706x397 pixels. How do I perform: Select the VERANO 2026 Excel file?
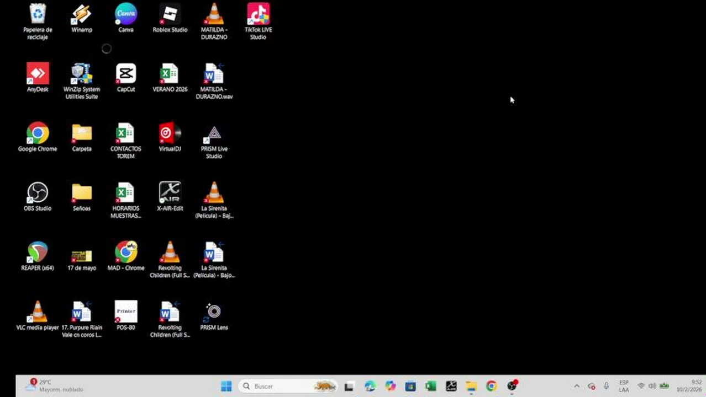click(170, 78)
